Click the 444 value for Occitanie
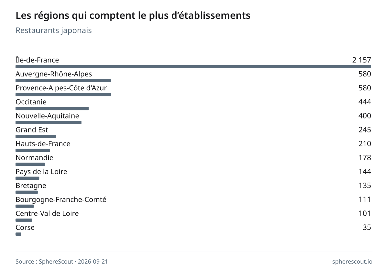 pyautogui.click(x=365, y=102)
